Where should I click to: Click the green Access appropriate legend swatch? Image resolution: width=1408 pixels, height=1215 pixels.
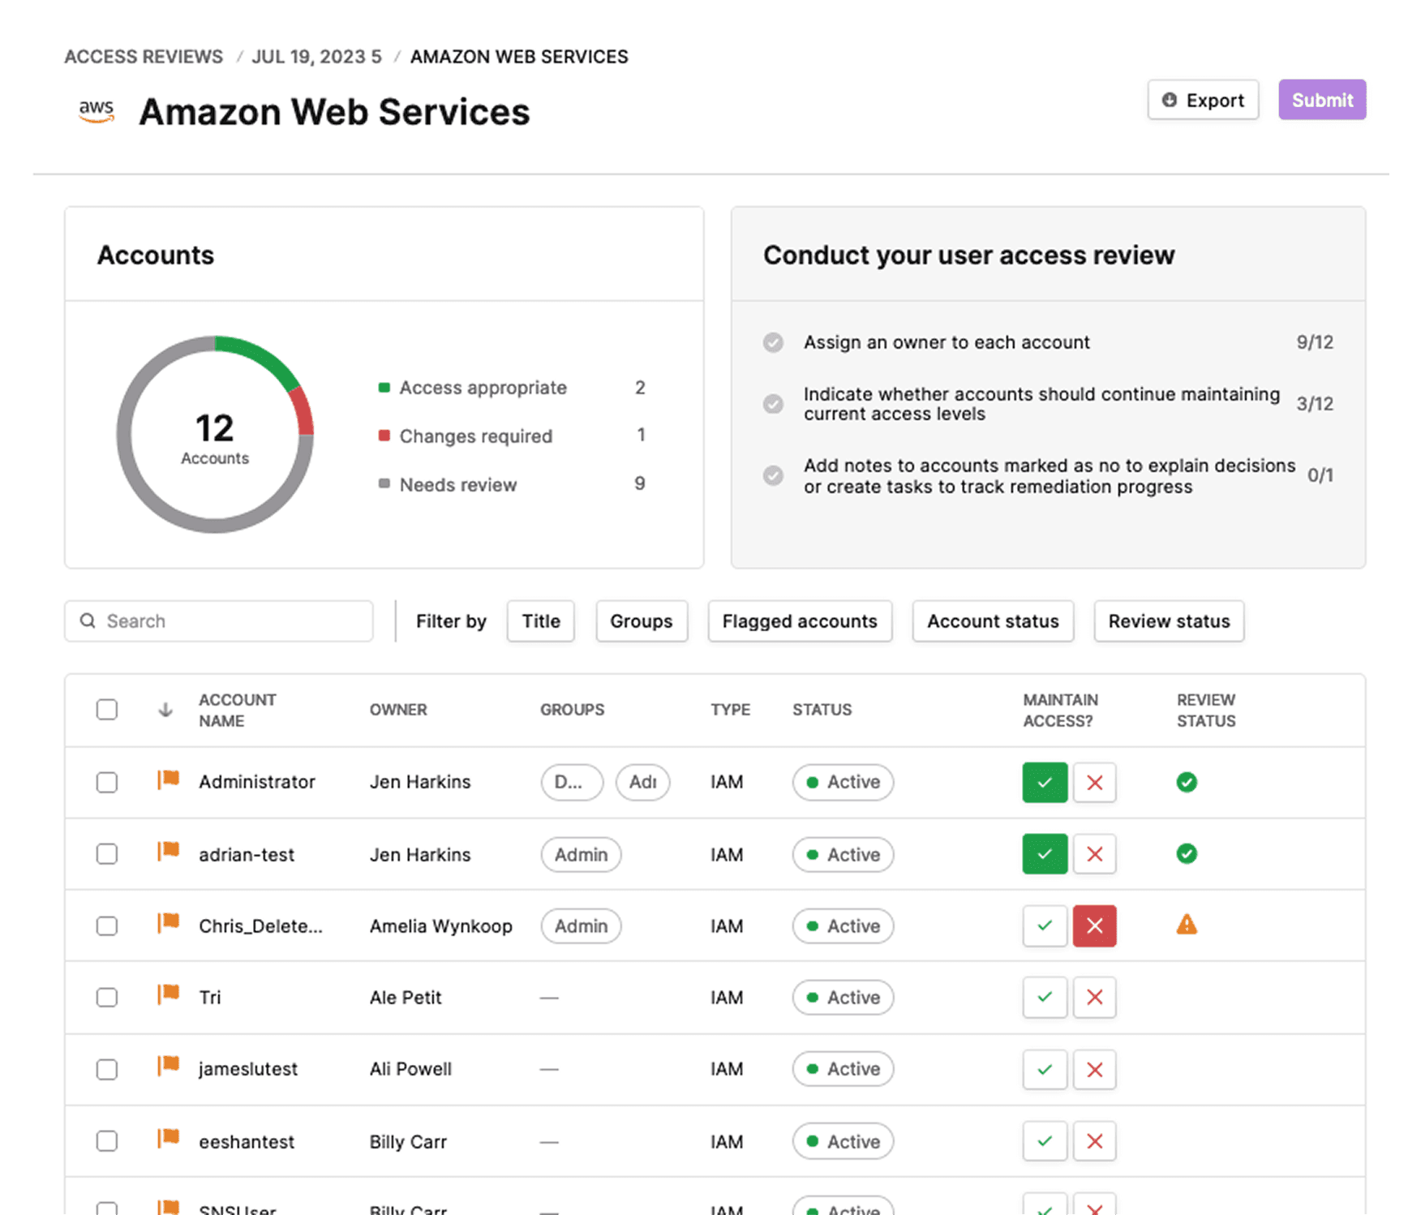click(x=384, y=387)
